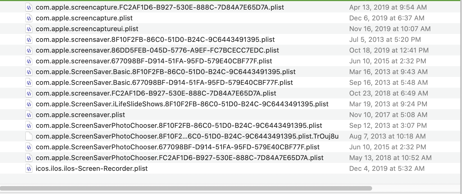Select the file com.apple.screensaver.8F10F2FB-86C0 plist
The width and height of the screenshot is (462, 194).
tap(155, 40)
